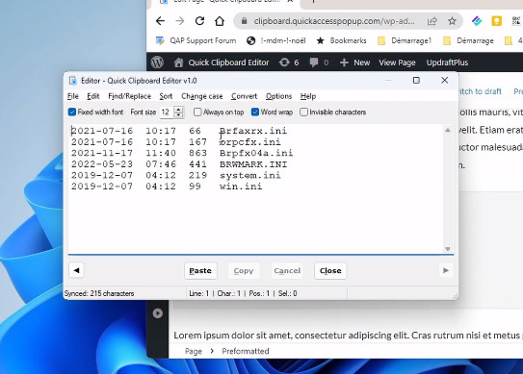The width and height of the screenshot is (523, 374).
Task: Click the play icon in WordPress sidebar
Action: (x=158, y=313)
